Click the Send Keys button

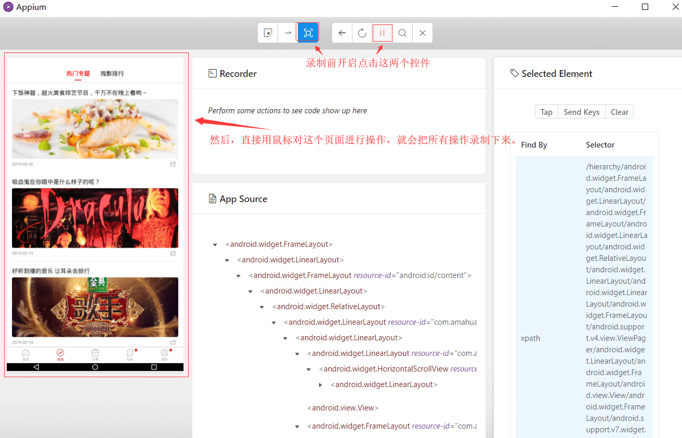click(x=582, y=112)
